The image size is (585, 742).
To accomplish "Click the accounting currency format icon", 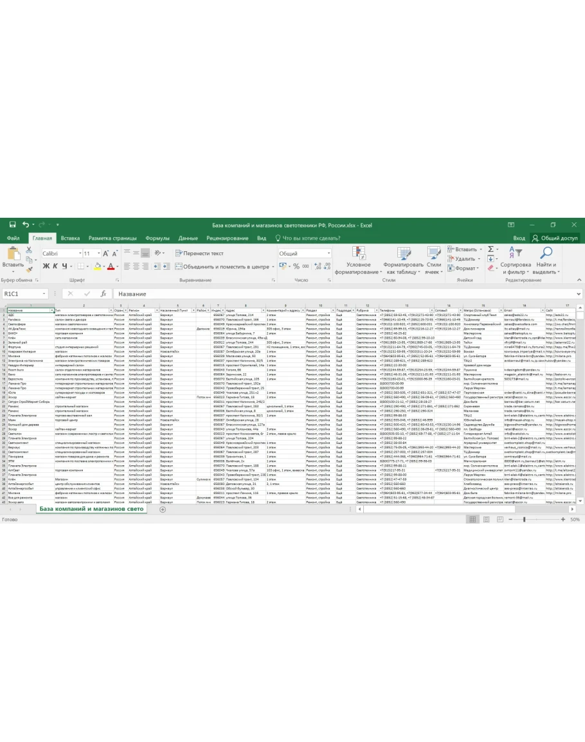I will (x=283, y=267).
